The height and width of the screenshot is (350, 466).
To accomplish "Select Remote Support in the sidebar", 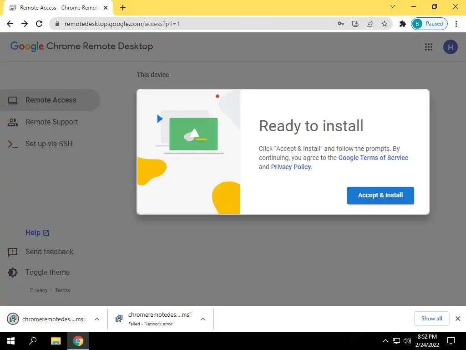I will coord(50,122).
